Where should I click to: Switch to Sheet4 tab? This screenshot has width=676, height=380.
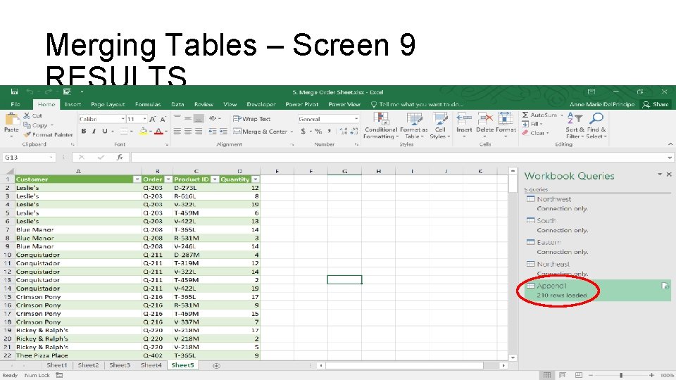point(151,365)
